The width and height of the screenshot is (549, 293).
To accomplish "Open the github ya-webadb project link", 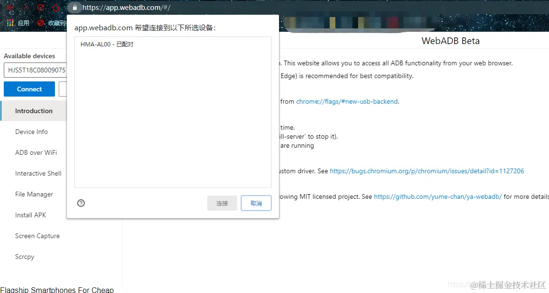I will [x=438, y=197].
